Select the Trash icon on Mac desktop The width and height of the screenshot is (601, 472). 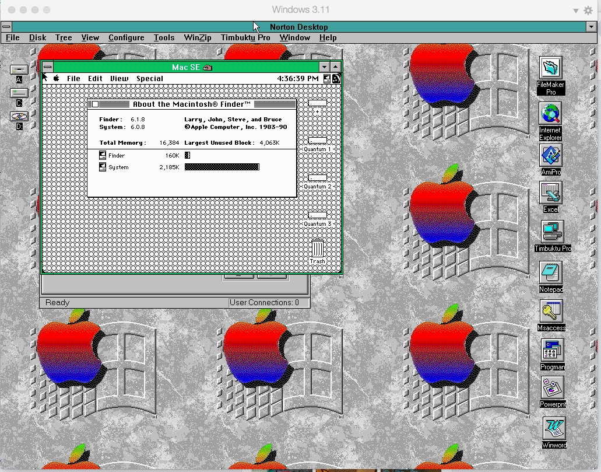coord(317,249)
